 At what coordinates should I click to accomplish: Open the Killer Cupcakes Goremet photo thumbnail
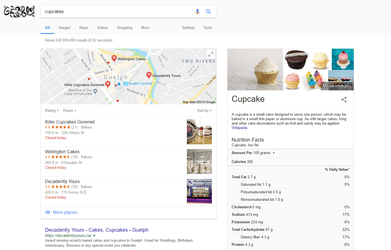point(199,132)
